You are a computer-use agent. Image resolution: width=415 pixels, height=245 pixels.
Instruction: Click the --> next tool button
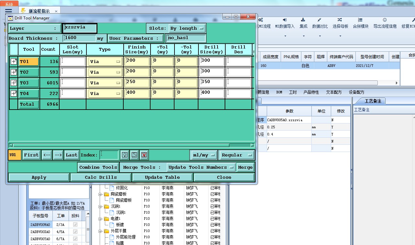point(58,155)
